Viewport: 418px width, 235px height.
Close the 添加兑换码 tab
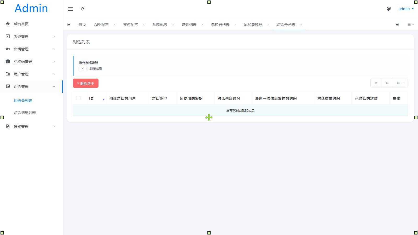click(x=268, y=25)
